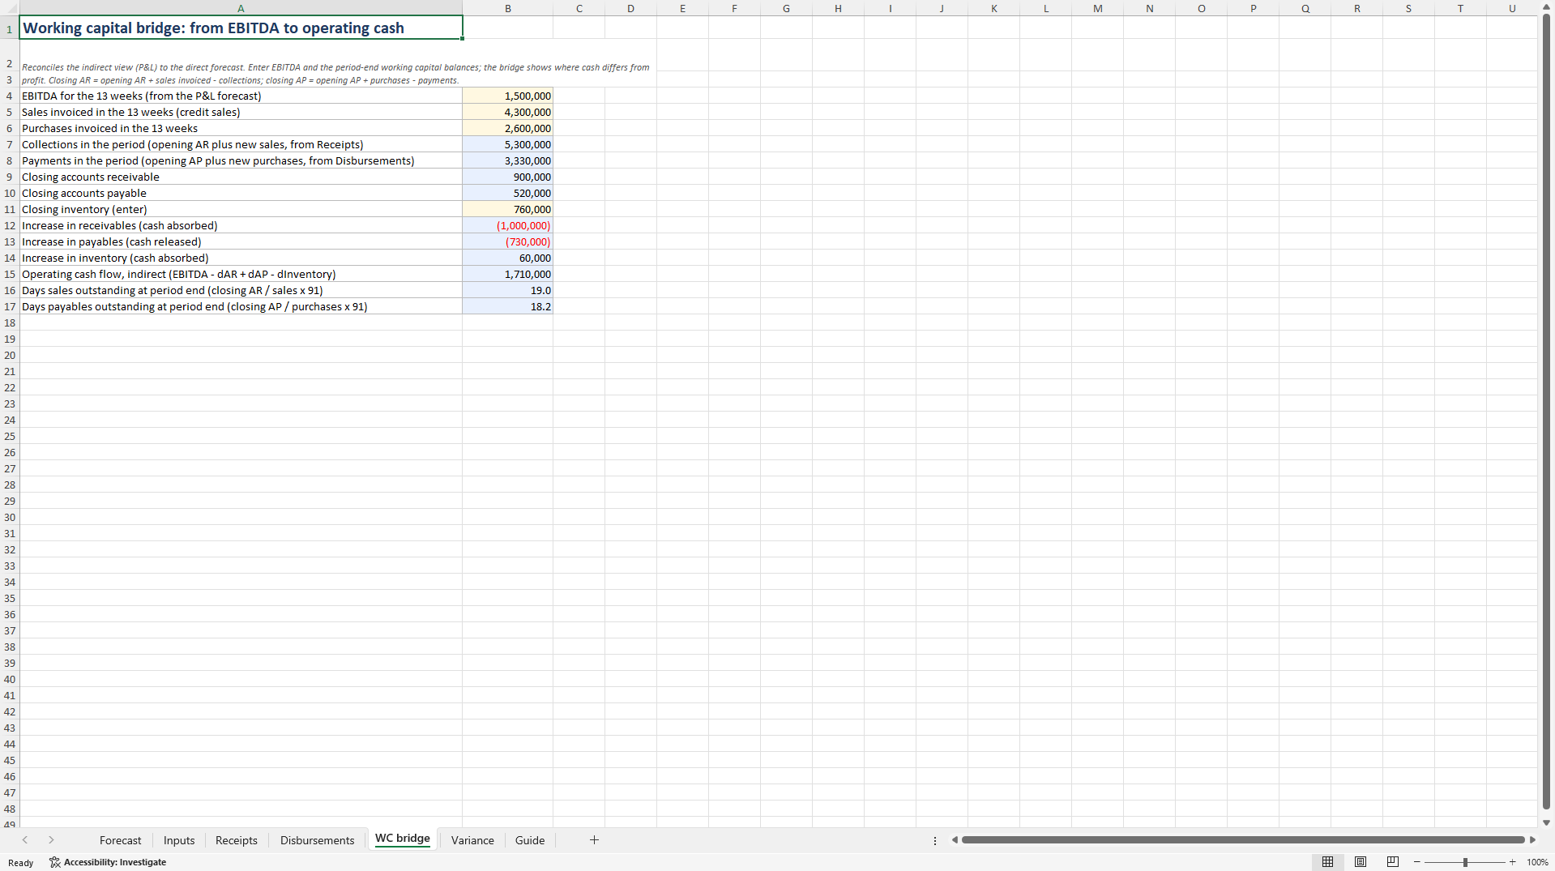
Task: Select label Increase in payables (cash released)
Action: pos(241,241)
